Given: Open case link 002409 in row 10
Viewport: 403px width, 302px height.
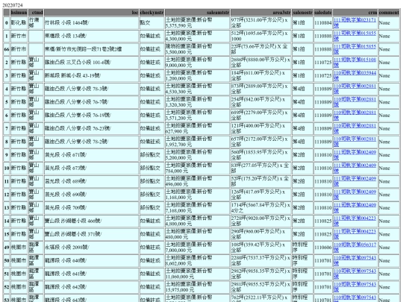Looking at the screenshot, I should pyautogui.click(x=354, y=169).
